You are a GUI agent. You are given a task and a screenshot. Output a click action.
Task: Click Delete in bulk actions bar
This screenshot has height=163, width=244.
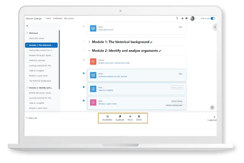click(x=139, y=118)
